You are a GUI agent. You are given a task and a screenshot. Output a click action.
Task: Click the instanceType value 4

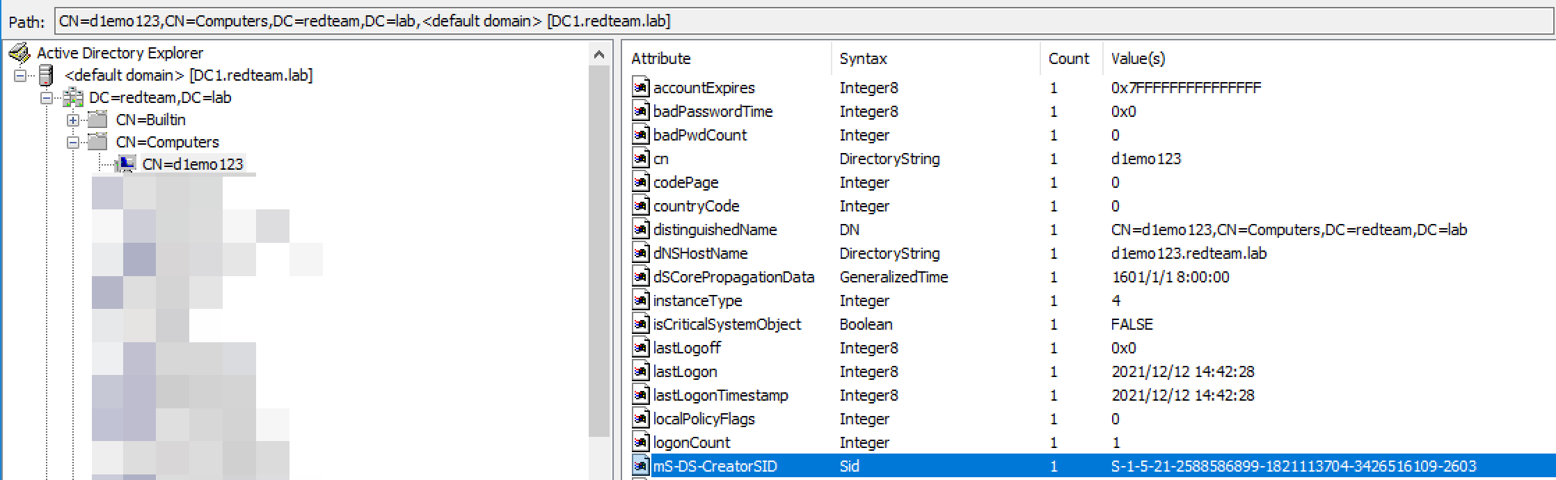click(1116, 301)
